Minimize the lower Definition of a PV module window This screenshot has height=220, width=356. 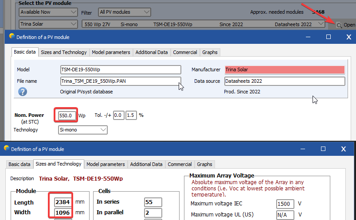[303, 149]
